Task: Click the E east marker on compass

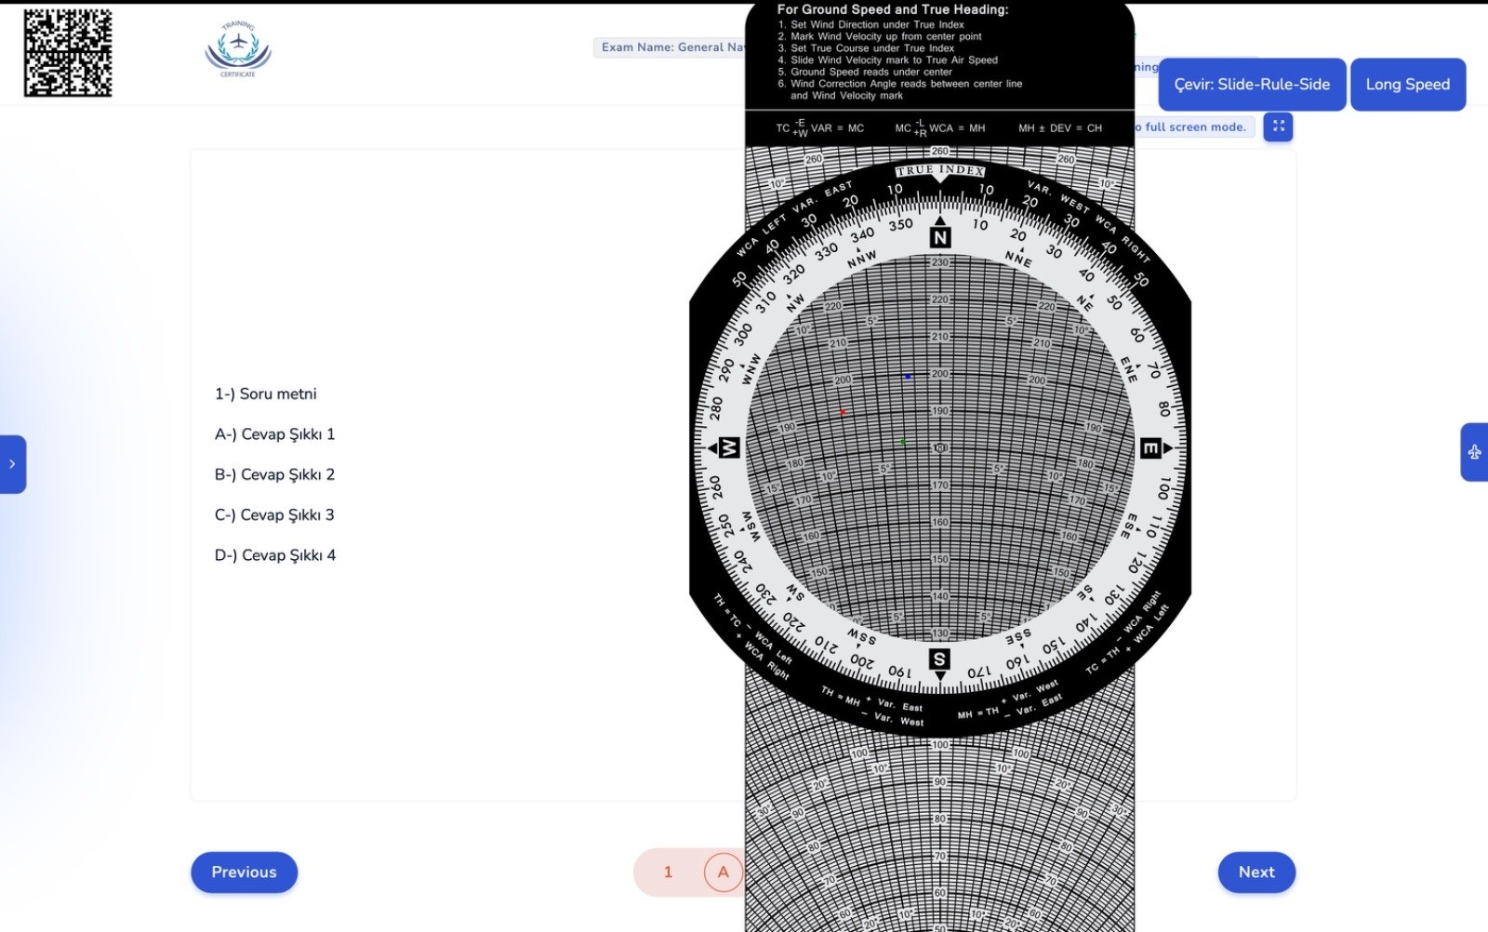Action: click(x=1150, y=448)
